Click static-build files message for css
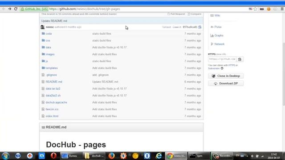Viewport: 285px width, 160px height. 102,40
